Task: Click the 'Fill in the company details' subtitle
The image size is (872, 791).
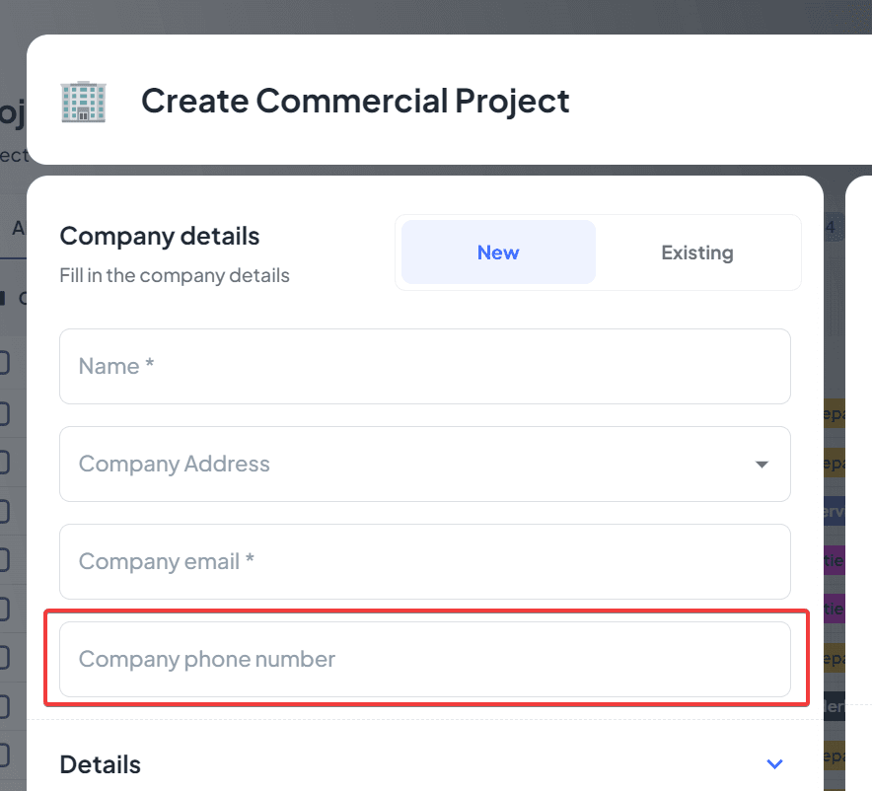Action: 175,275
